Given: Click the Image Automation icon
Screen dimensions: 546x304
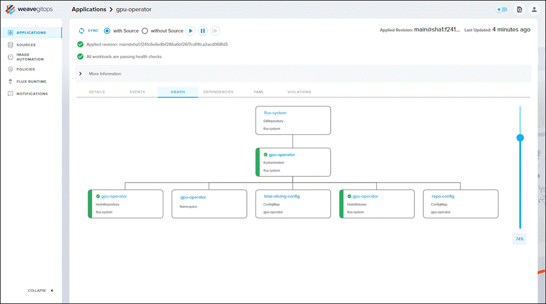Looking at the screenshot, I should [x=11, y=57].
